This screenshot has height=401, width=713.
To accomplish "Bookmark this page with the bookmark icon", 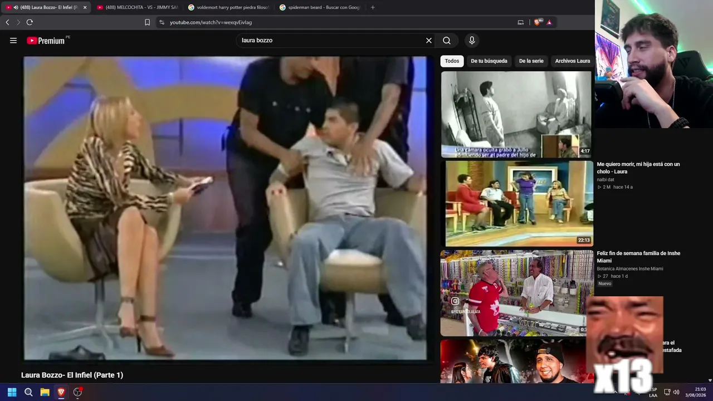I will click(x=147, y=22).
